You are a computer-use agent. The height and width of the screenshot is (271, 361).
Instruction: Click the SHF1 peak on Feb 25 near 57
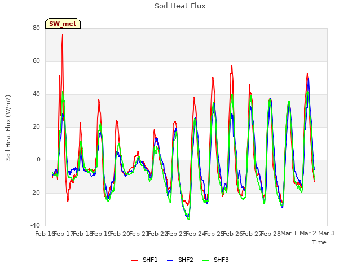pyautogui.click(x=232, y=66)
